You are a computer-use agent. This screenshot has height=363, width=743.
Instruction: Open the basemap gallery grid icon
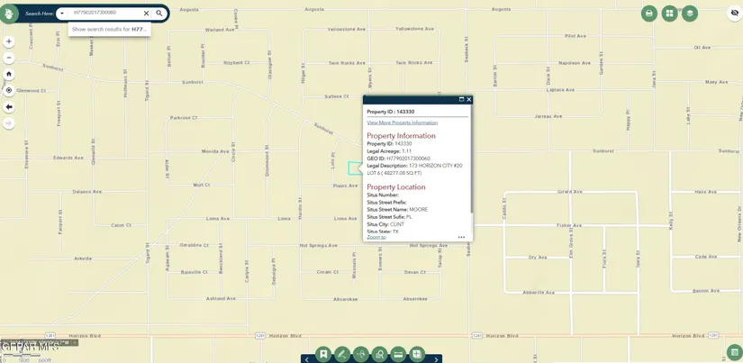point(669,14)
